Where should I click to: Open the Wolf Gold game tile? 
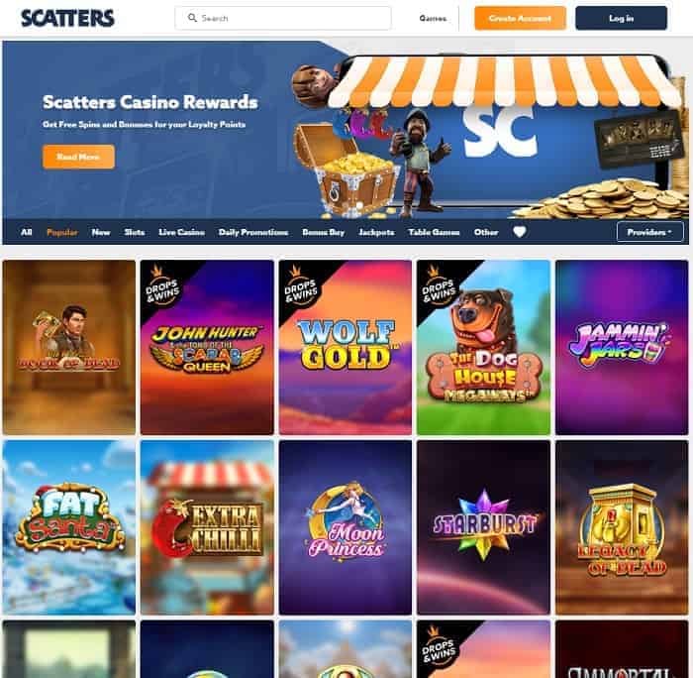point(346,347)
